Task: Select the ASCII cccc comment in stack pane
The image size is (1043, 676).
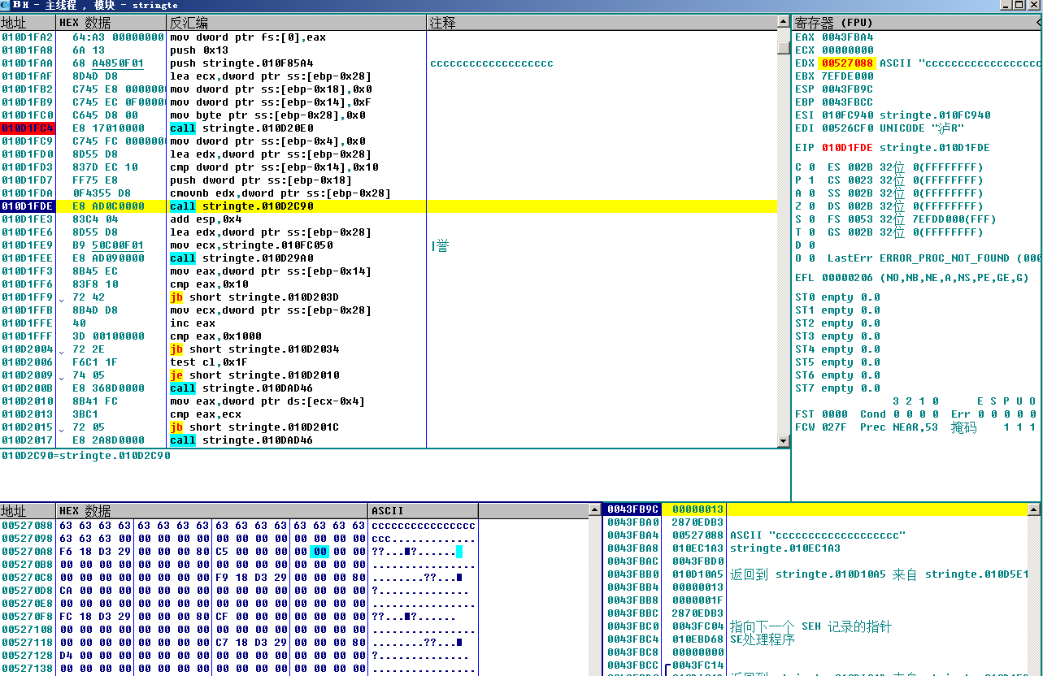Action: (x=817, y=535)
